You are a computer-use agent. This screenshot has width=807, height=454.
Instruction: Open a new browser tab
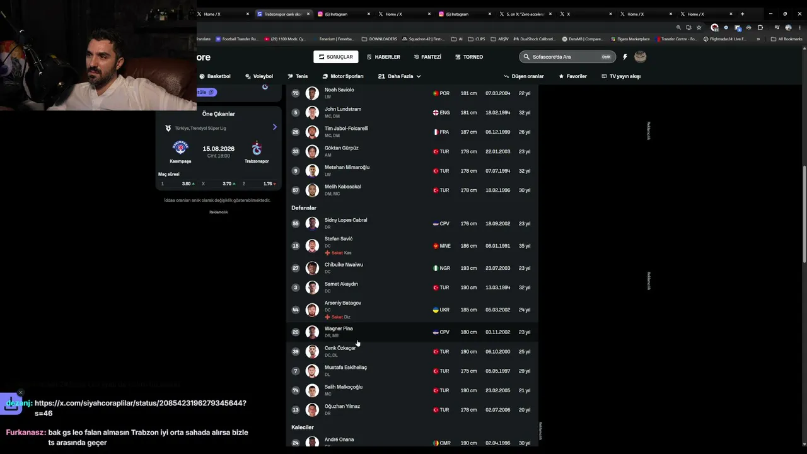click(742, 14)
